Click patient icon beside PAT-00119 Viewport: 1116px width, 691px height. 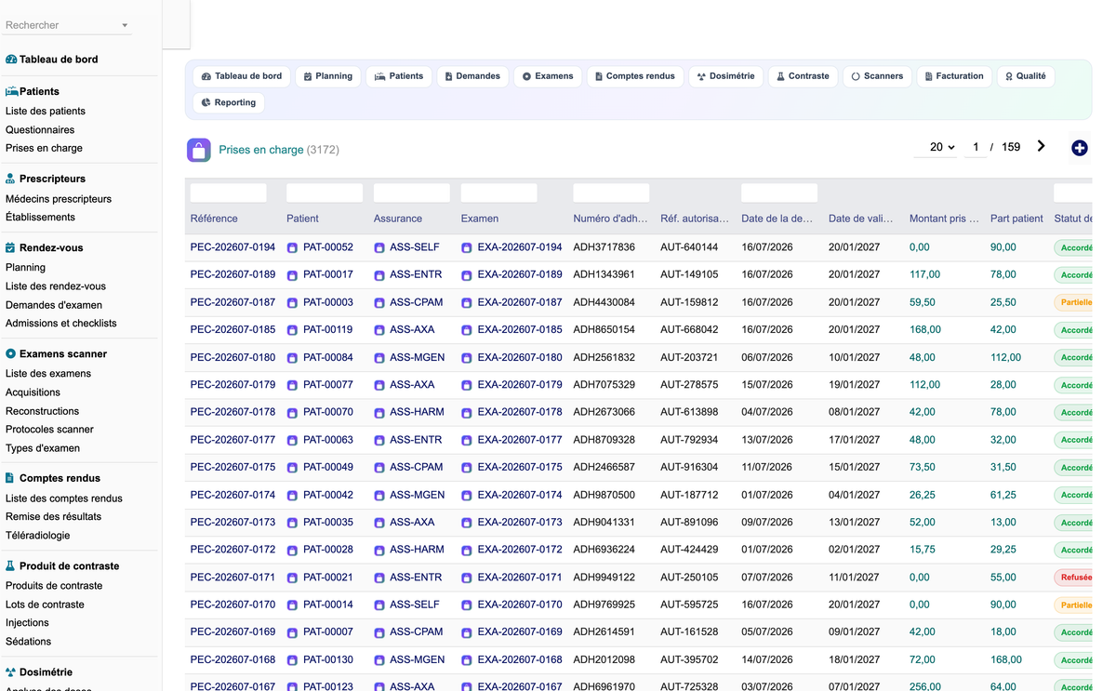(x=292, y=330)
